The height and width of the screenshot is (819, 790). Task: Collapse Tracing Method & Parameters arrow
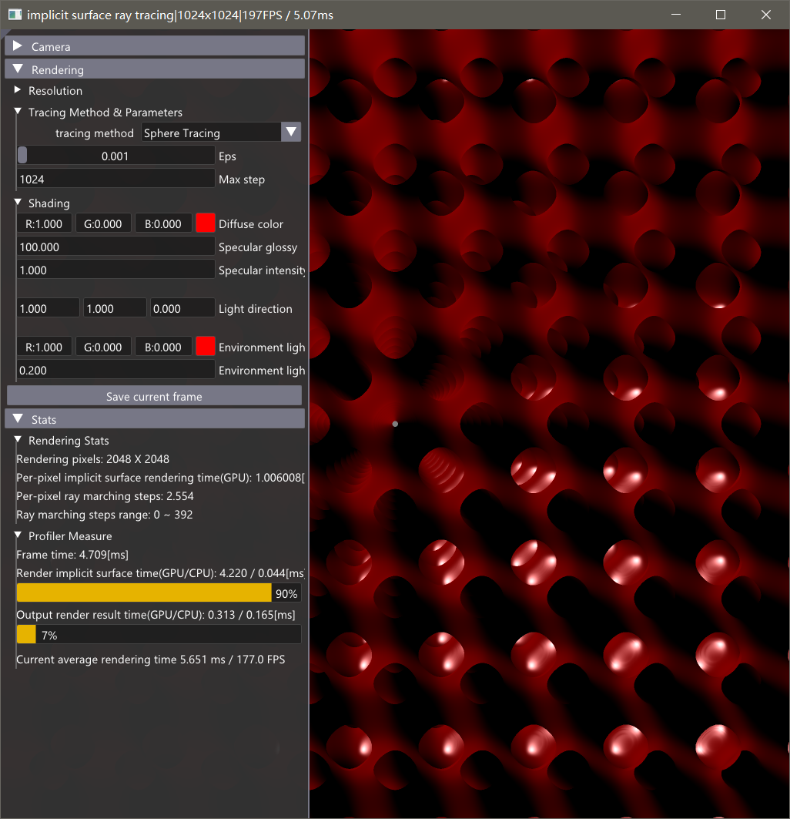17,111
